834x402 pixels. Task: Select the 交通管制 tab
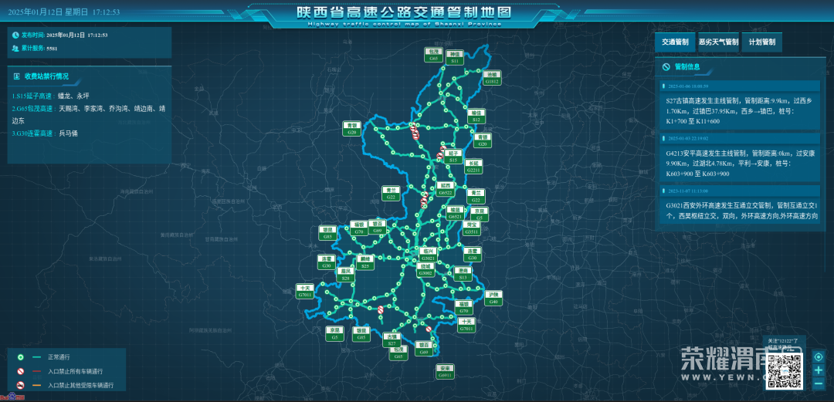coord(675,42)
